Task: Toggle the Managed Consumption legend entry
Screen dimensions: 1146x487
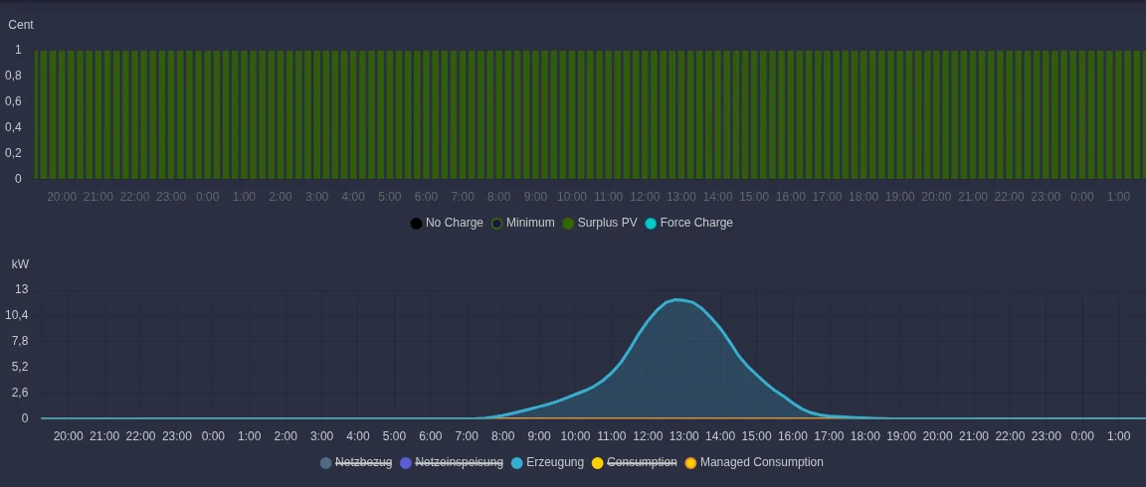Action: pos(754,462)
